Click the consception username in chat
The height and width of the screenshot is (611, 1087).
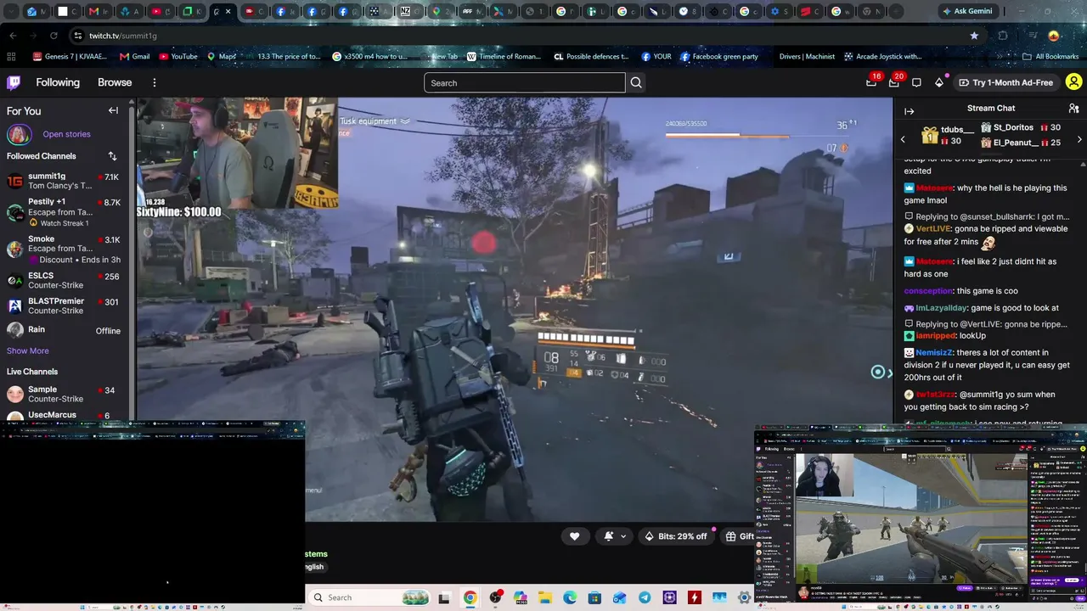click(x=928, y=291)
